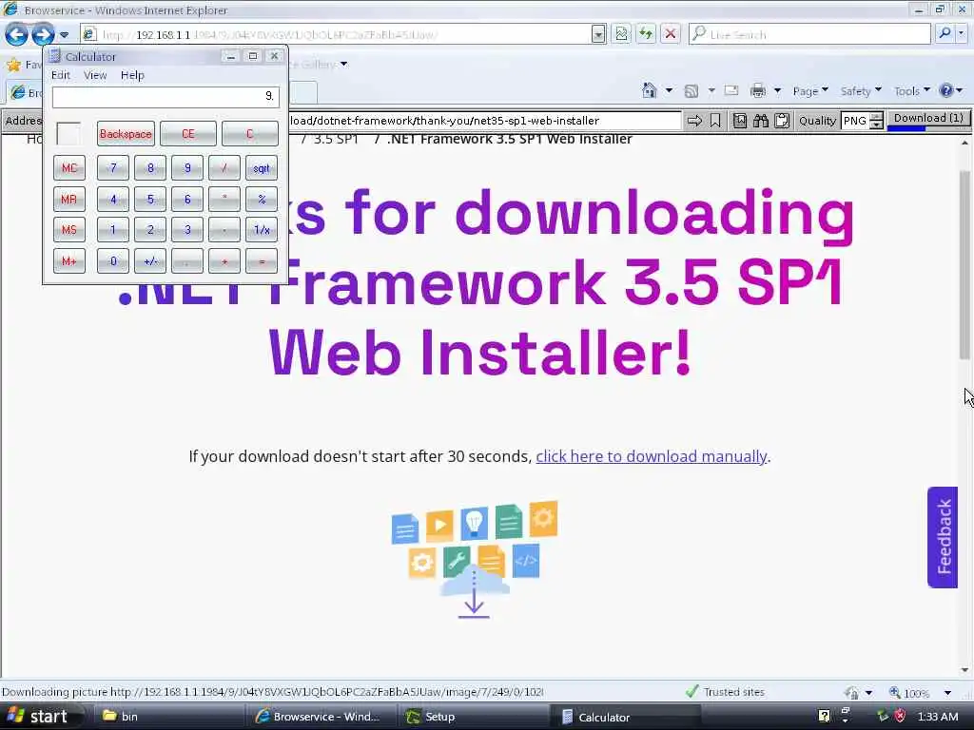The width and height of the screenshot is (974, 730).
Task: Click Calculator's C clear button
Action: 250,134
